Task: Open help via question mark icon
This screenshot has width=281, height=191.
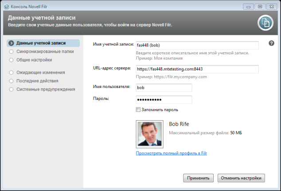Action: coord(271,43)
